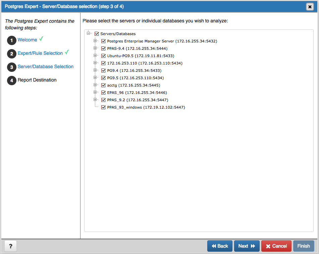The width and height of the screenshot is (319, 254).
Task: Expand the EPAS_96 tree node
Action: point(95,92)
